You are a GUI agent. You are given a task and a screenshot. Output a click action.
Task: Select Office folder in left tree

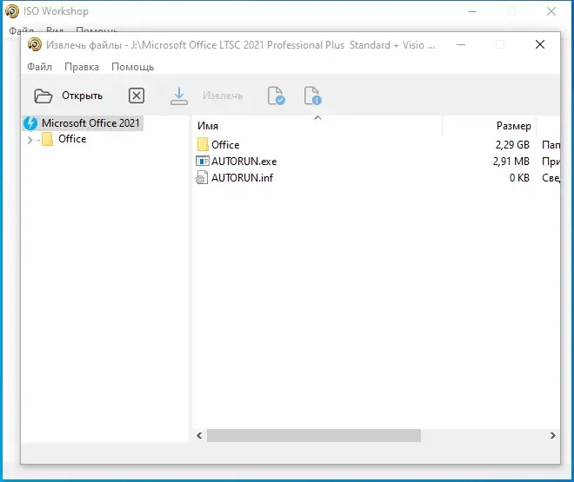tap(72, 139)
